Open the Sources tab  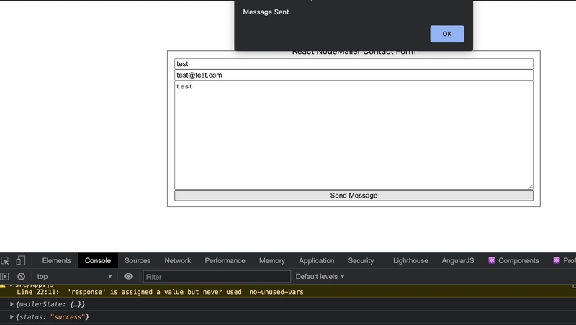click(x=138, y=260)
